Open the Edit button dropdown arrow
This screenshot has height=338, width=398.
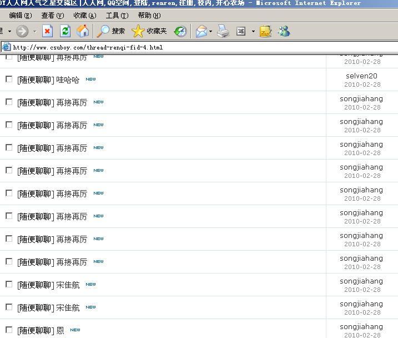pos(253,31)
